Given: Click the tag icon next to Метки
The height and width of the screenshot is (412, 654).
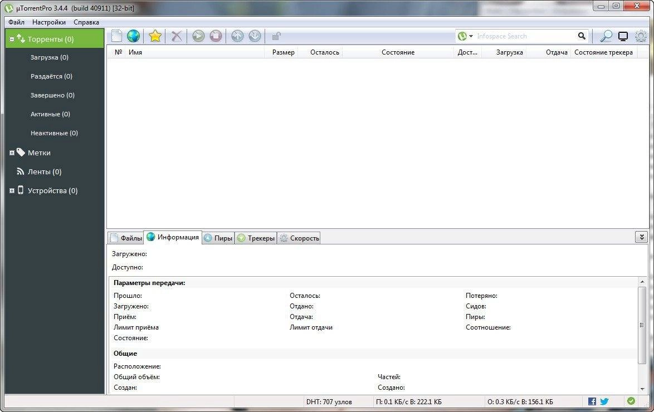Looking at the screenshot, I should [x=21, y=152].
